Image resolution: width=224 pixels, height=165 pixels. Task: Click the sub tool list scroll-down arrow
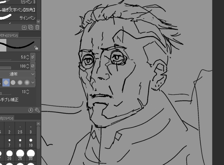pos(38,22)
